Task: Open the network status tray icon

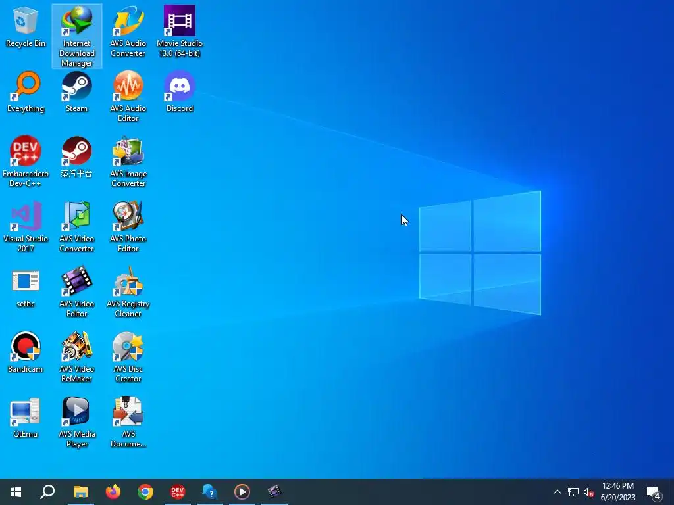Action: pos(573,492)
